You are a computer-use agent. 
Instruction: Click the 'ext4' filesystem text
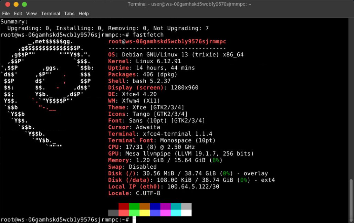(x=268, y=180)
